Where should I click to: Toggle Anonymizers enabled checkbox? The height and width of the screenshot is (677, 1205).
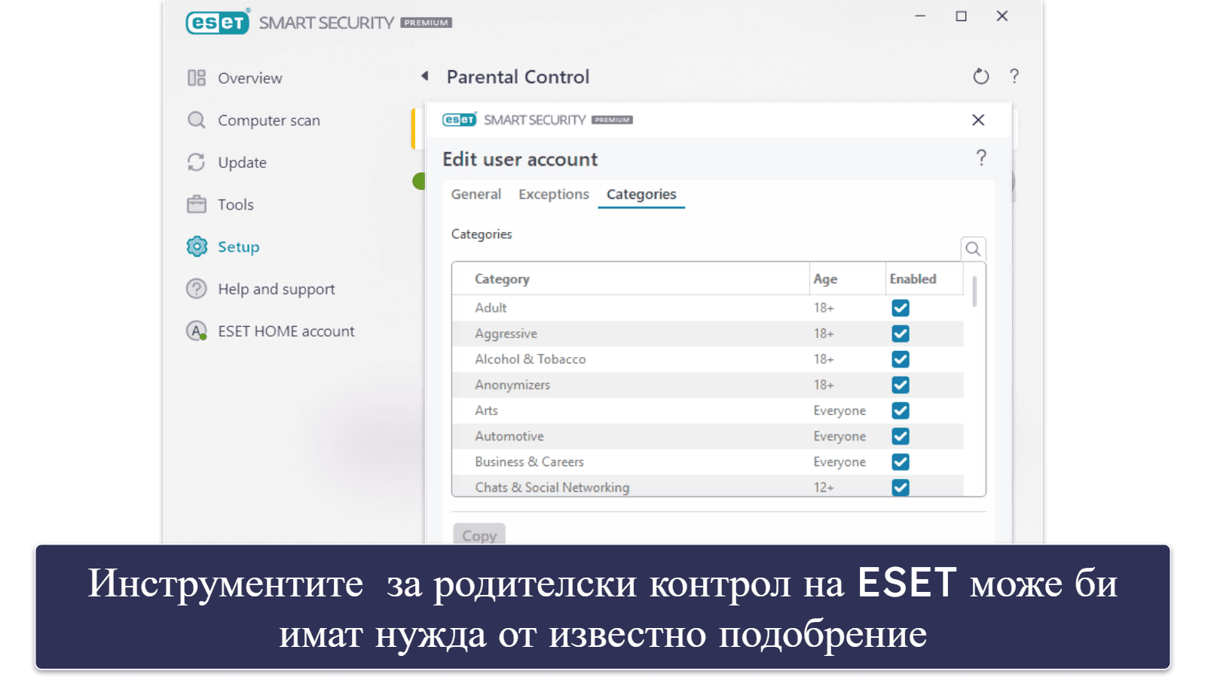coord(901,385)
